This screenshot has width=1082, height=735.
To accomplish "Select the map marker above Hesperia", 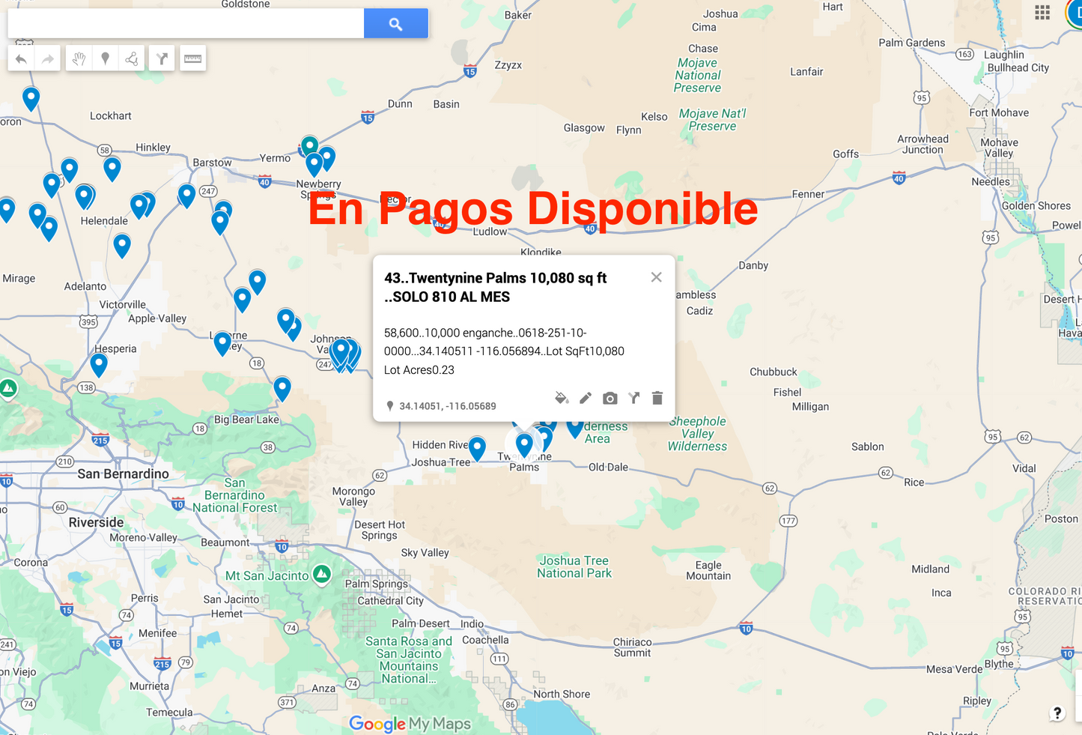I will click(99, 363).
